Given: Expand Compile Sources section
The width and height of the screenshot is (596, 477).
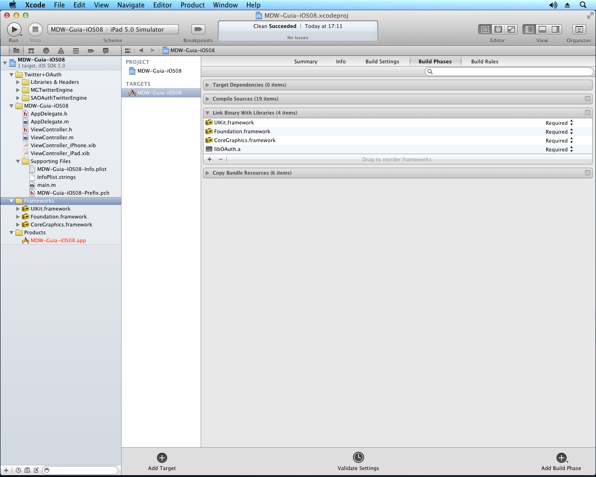Looking at the screenshot, I should click(208, 99).
